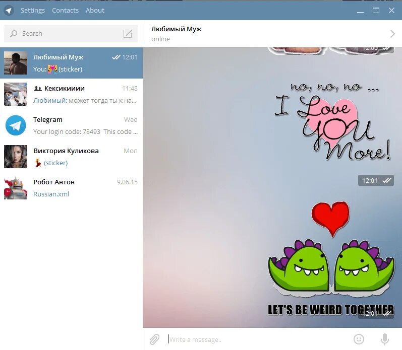Expand chat info with header chevron arrow
Image resolution: width=402 pixels, height=350 pixels.
point(392,34)
